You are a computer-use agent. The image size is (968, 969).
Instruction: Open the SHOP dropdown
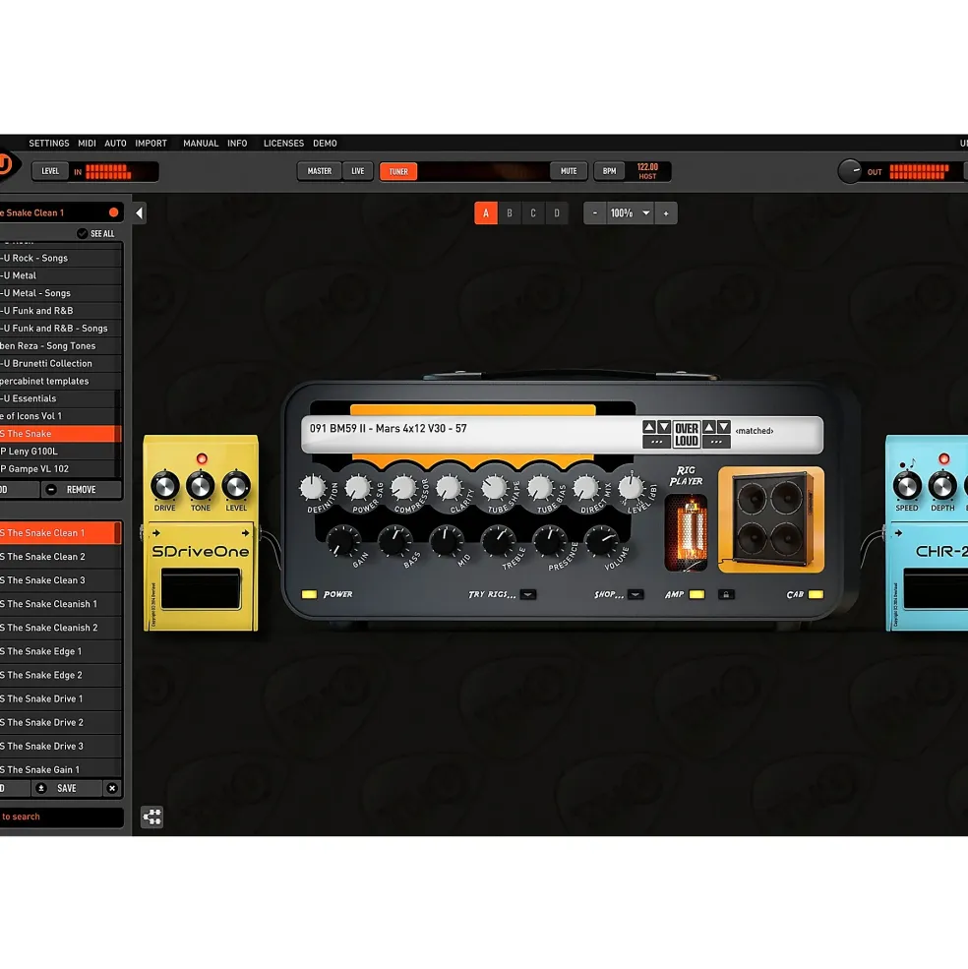tap(635, 594)
